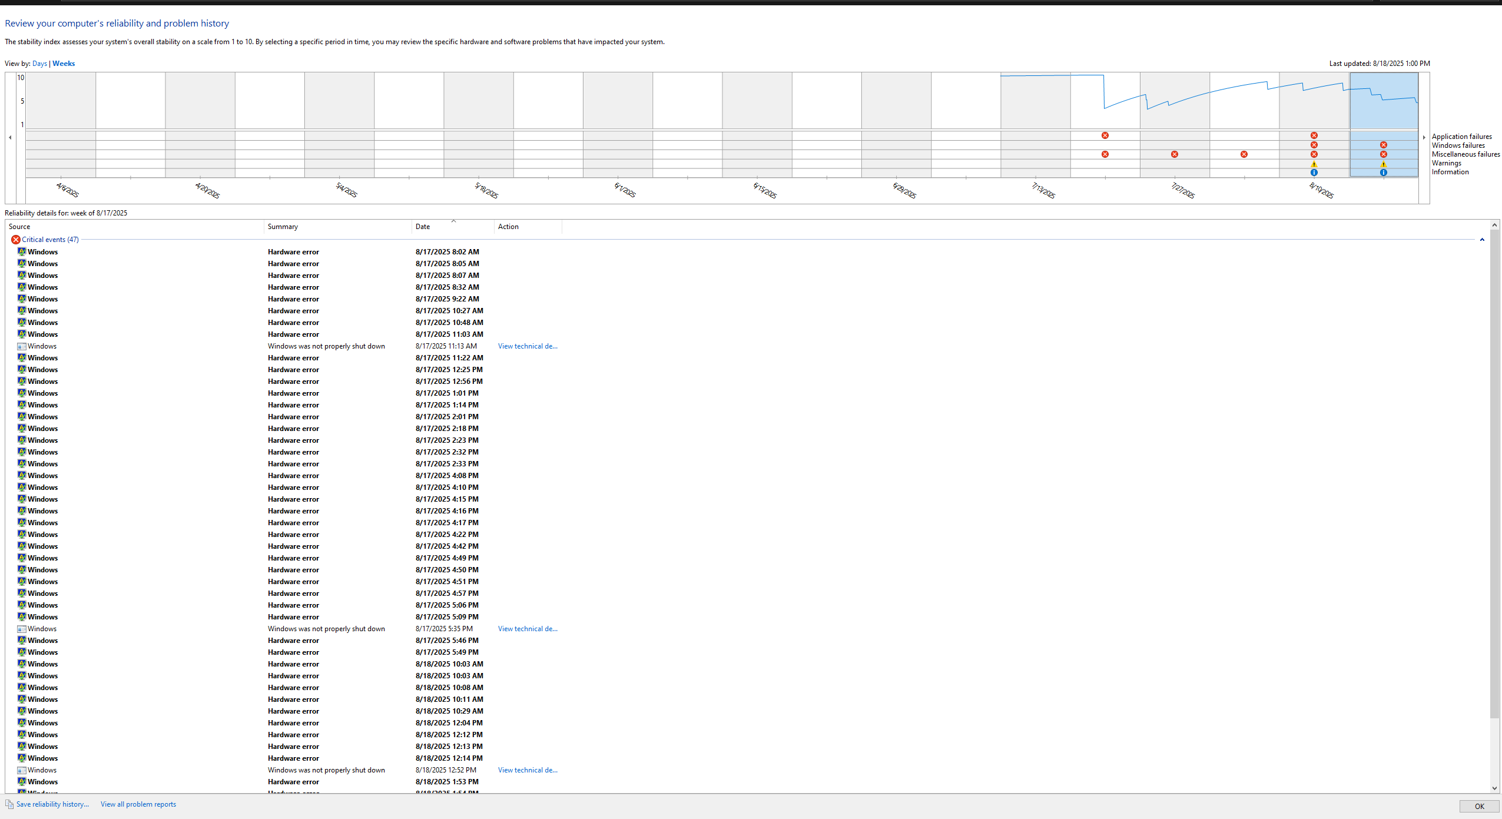Select hardware error row dated 8/17/2025 1:14 PM

pos(747,405)
